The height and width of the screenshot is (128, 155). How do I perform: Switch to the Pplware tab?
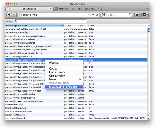[77, 9]
